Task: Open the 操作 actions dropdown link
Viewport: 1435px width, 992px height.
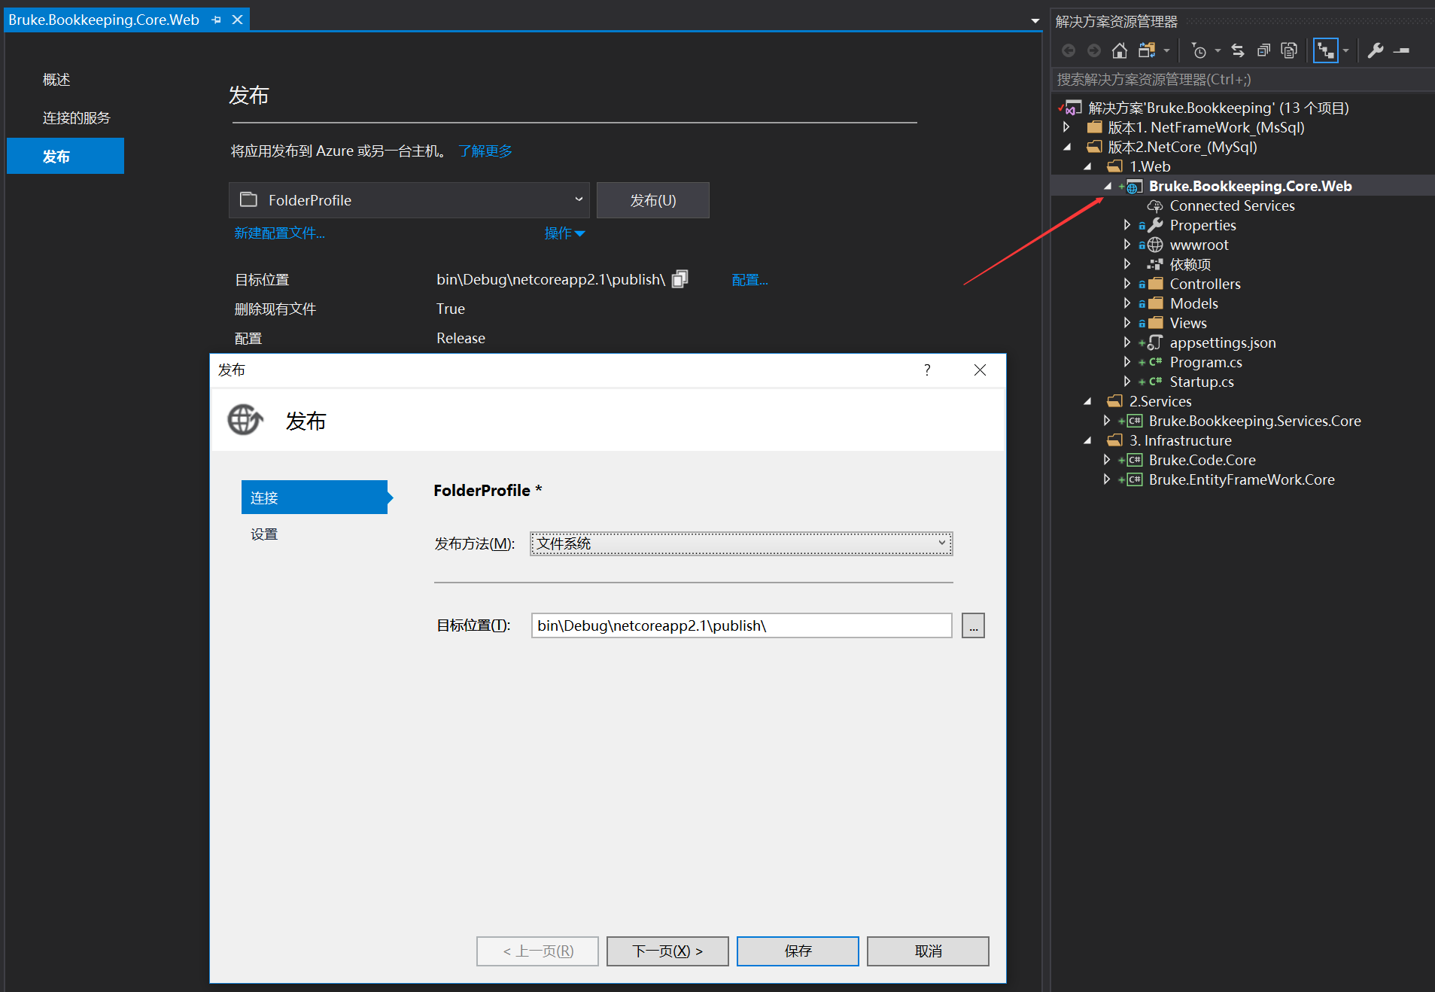Action: [x=564, y=233]
